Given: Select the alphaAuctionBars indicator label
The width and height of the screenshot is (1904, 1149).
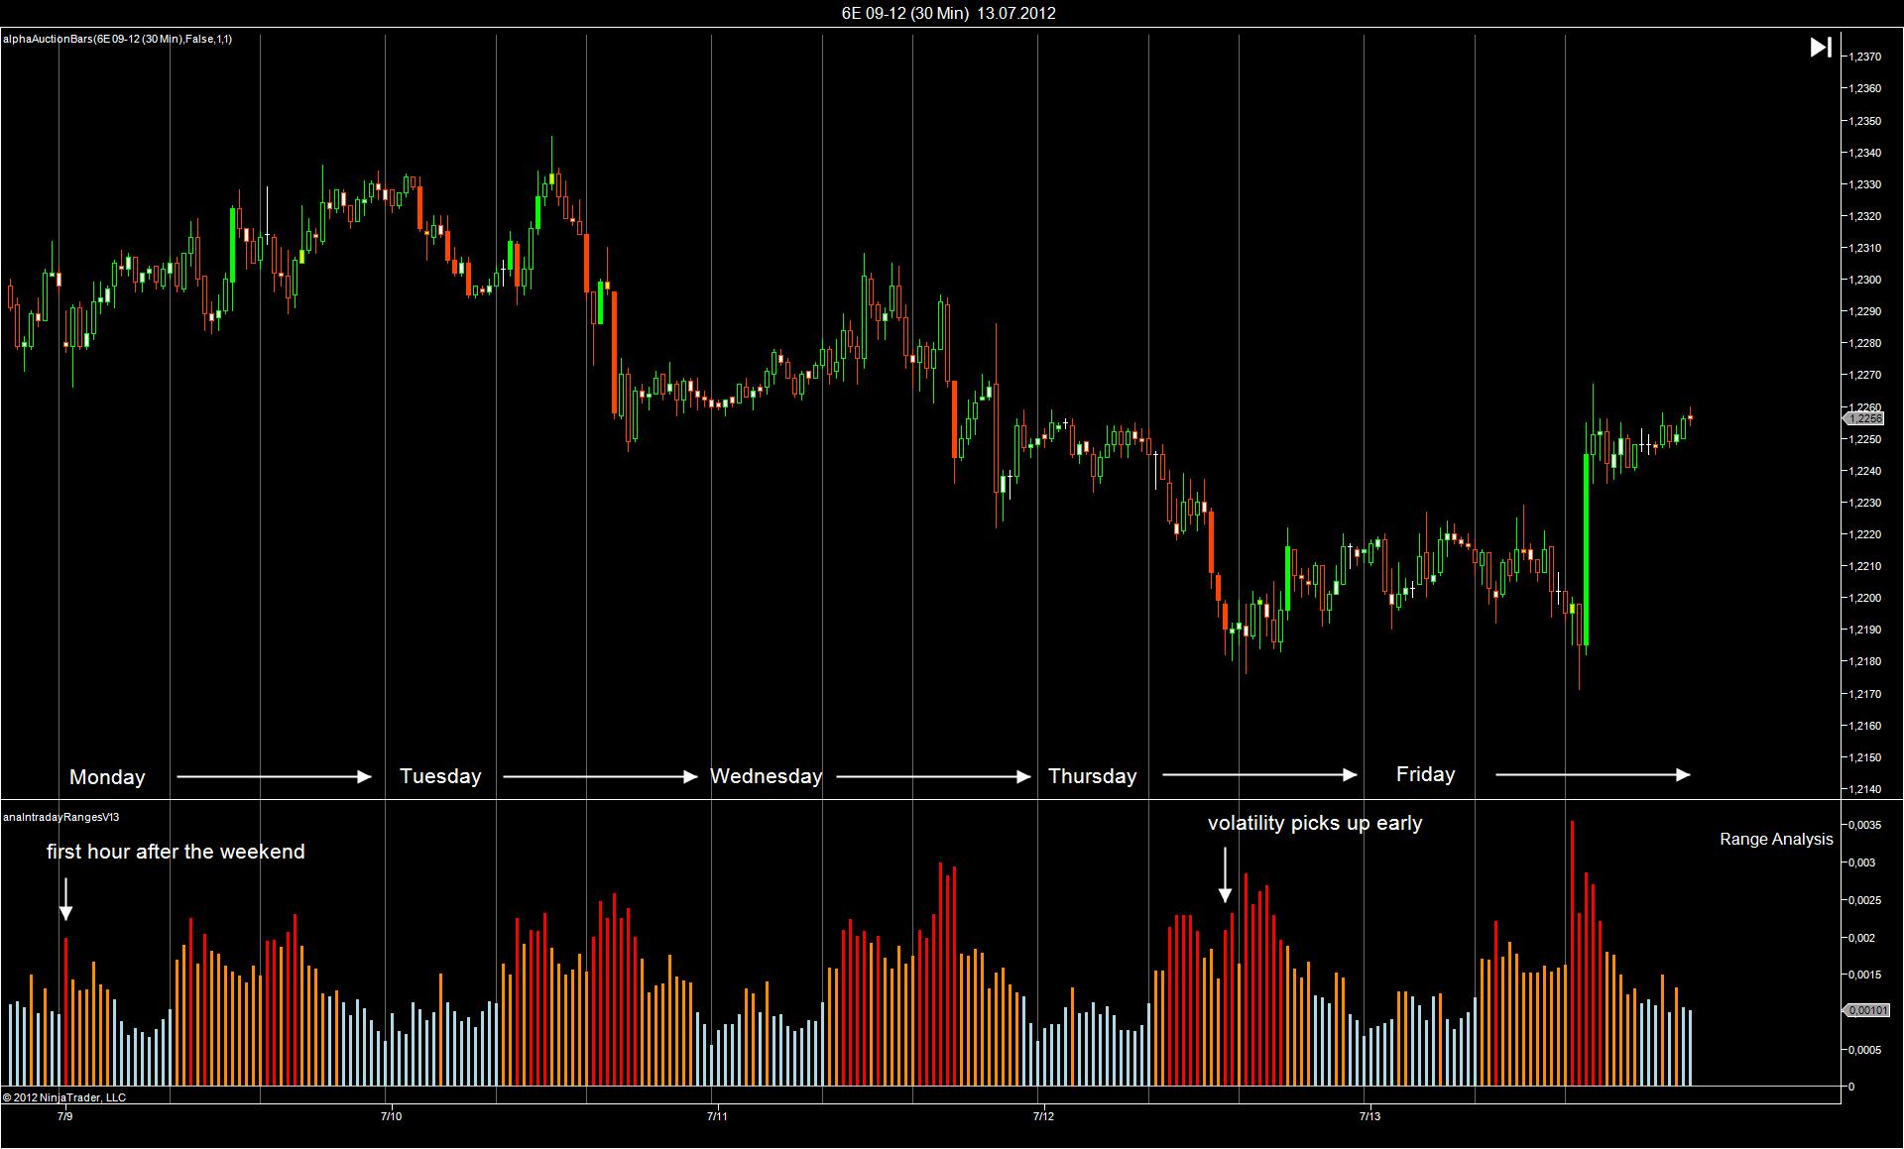Looking at the screenshot, I should click(118, 39).
